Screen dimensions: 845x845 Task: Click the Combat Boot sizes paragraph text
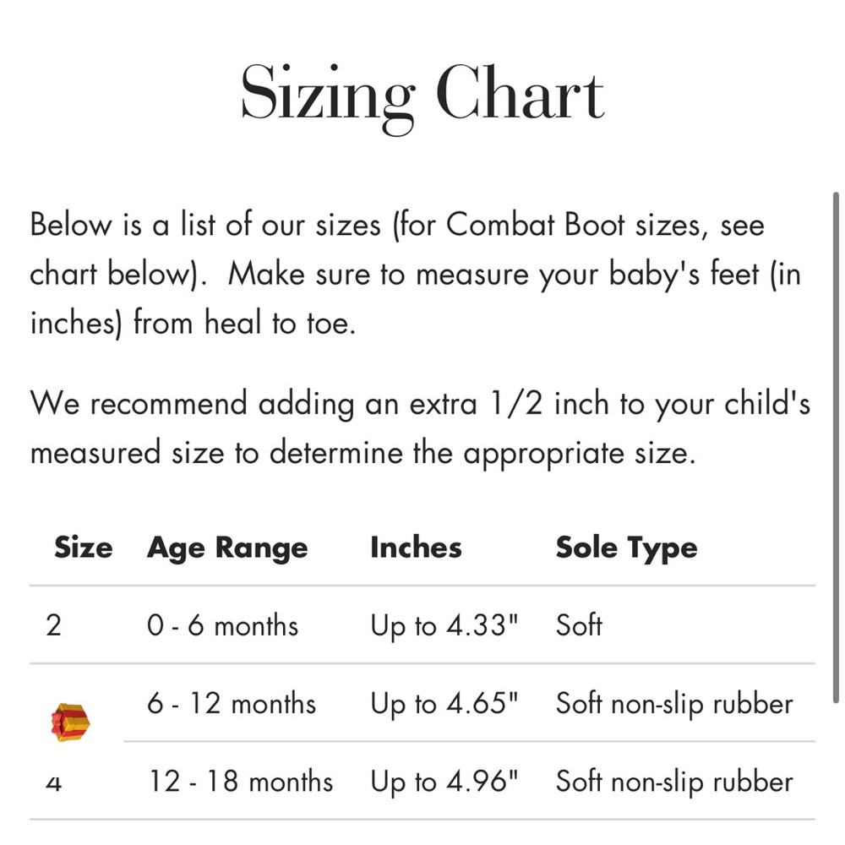[x=415, y=274]
